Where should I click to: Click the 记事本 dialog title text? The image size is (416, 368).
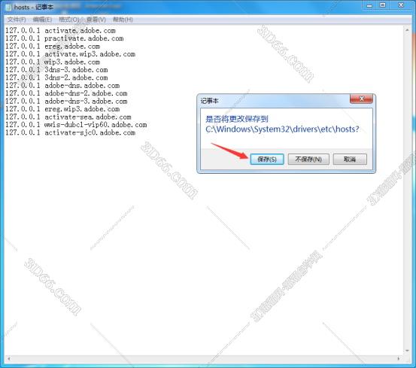click(x=210, y=101)
